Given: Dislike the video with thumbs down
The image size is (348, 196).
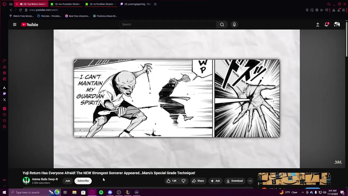Looking at the screenshot, I should [184, 181].
